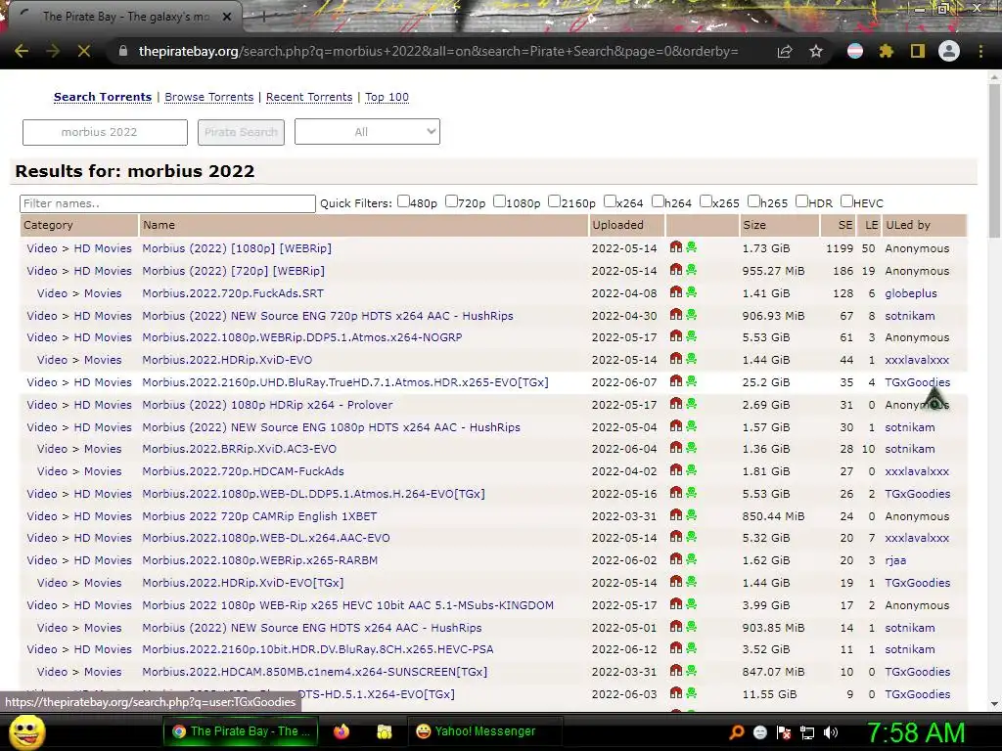This screenshot has width=1002, height=751.
Task: Sort by the Uploaded column header
Action: (x=618, y=225)
